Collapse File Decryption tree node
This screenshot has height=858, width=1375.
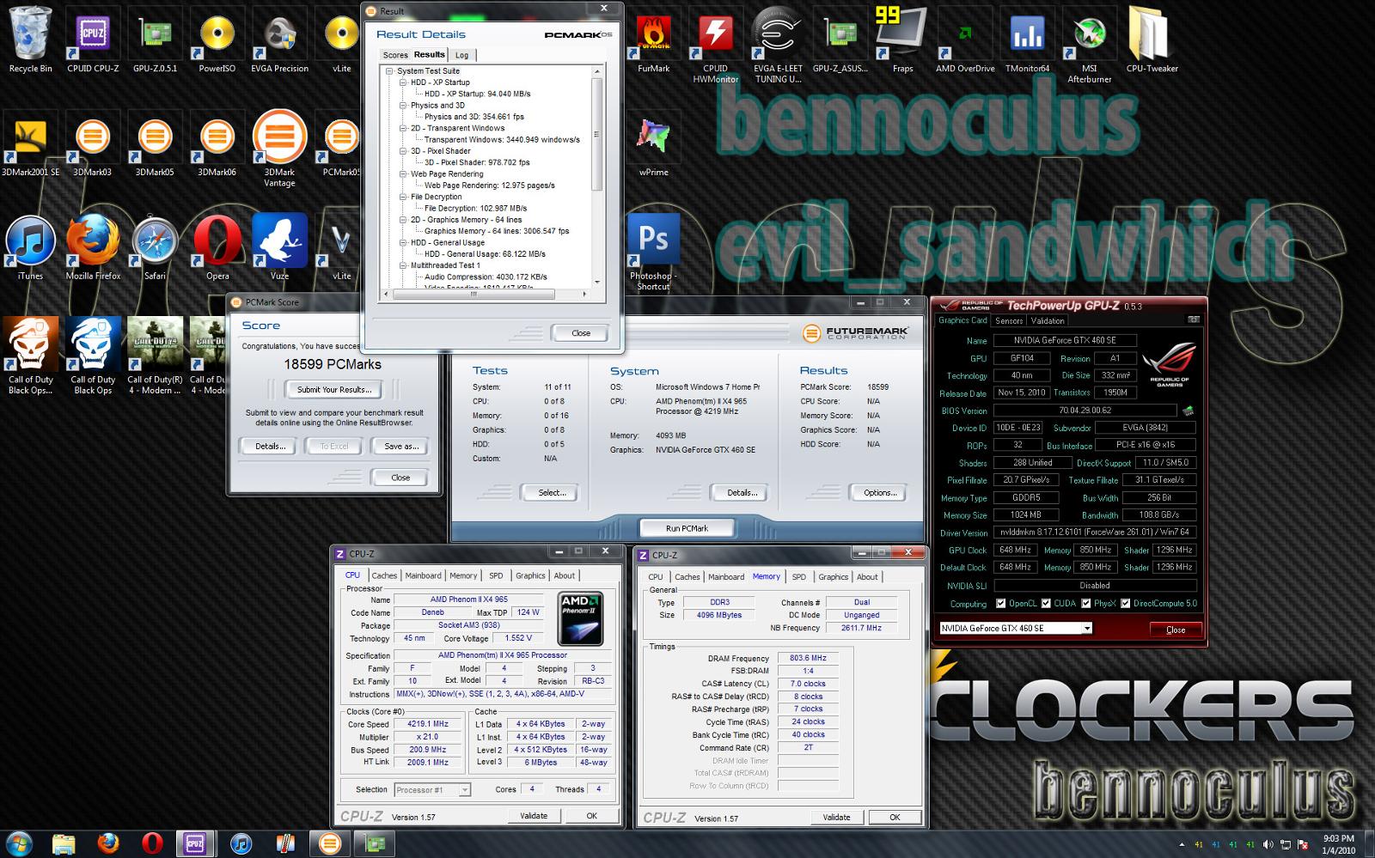[x=403, y=197]
